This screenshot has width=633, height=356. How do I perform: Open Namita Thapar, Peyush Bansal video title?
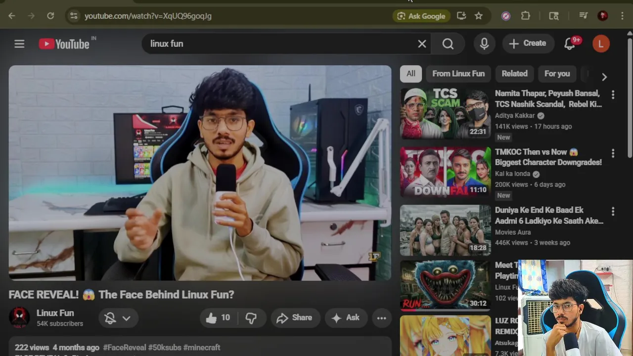click(x=548, y=98)
